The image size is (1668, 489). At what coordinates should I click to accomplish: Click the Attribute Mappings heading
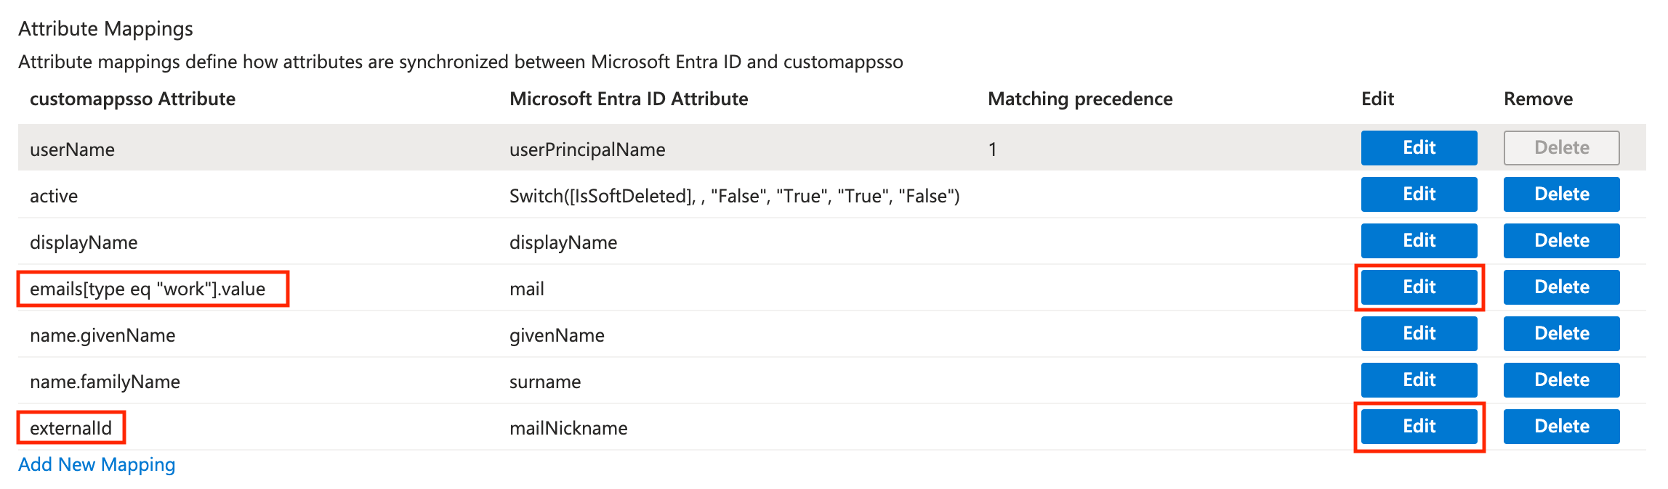point(105,29)
